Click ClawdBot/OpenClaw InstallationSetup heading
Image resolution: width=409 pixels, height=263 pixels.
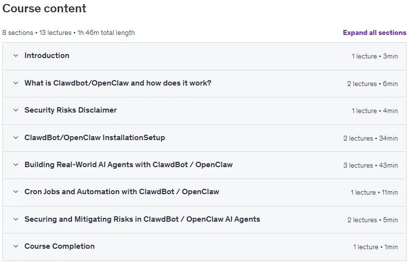point(95,138)
